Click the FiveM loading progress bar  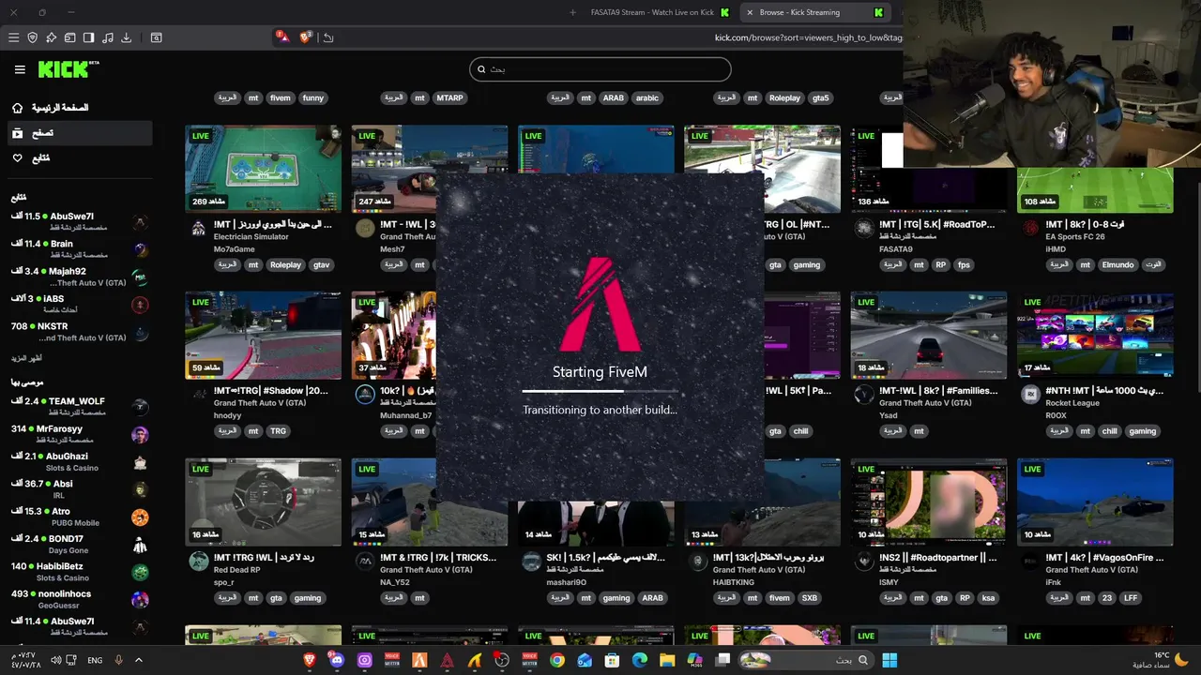(600, 391)
